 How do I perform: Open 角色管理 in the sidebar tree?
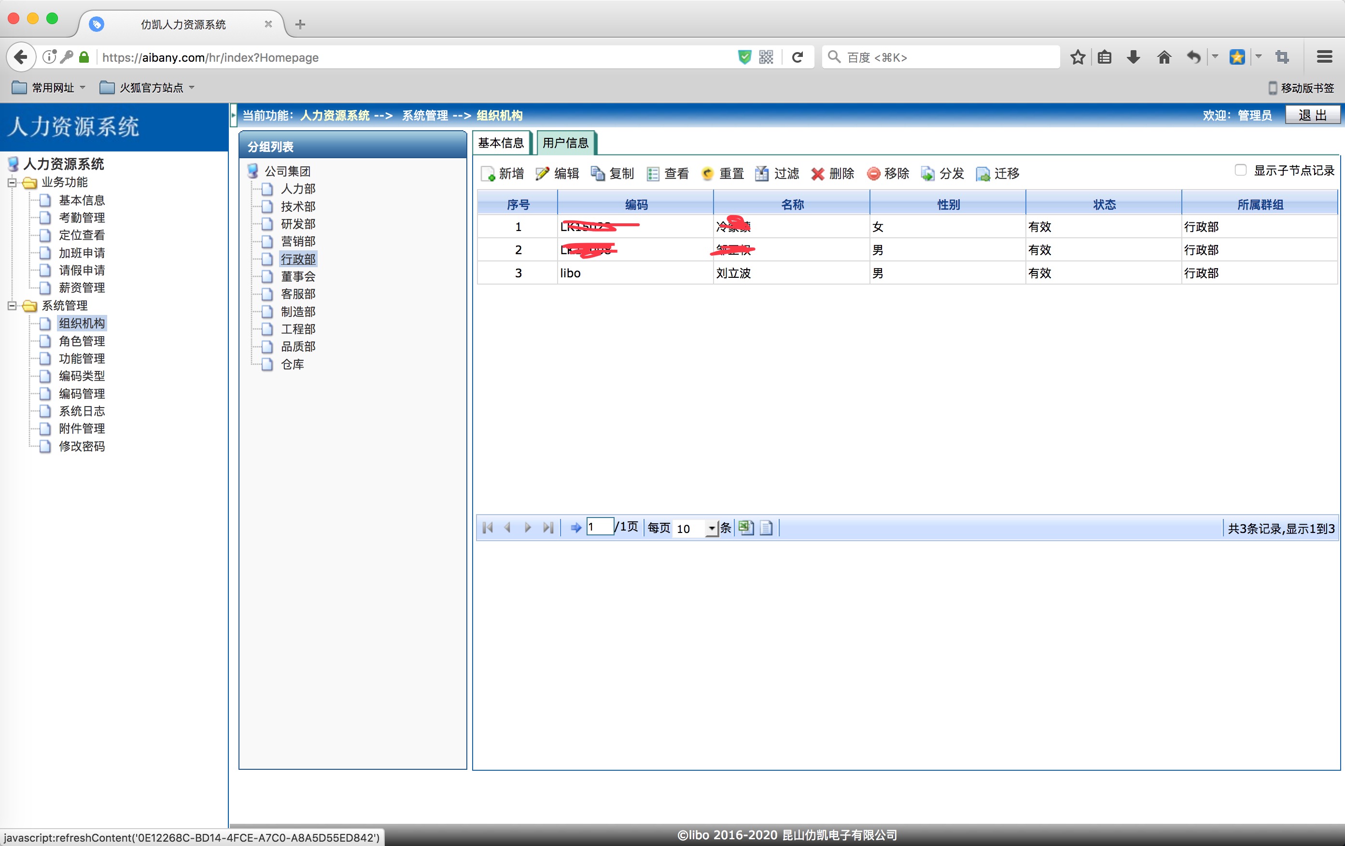(82, 341)
